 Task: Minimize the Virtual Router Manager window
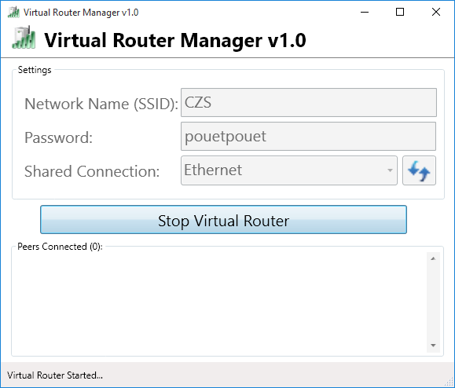(365, 12)
